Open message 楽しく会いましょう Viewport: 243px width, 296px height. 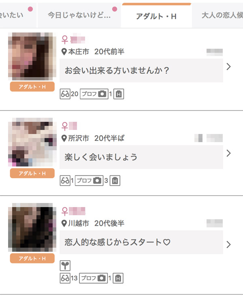coord(141,157)
